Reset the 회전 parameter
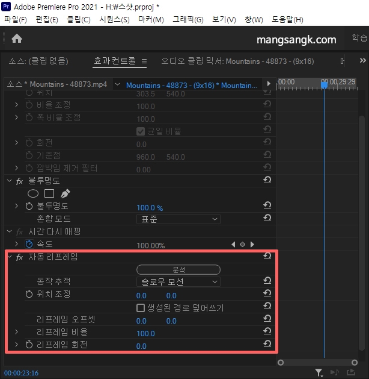369x379 pixels. coord(267,142)
